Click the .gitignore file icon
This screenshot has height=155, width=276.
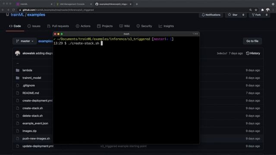18,85
